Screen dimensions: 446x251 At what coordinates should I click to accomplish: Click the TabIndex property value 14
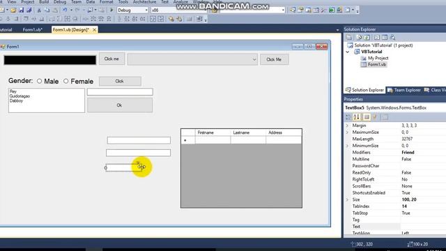point(404,206)
